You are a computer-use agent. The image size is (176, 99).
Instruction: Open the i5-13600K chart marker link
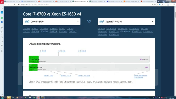[62, 51]
